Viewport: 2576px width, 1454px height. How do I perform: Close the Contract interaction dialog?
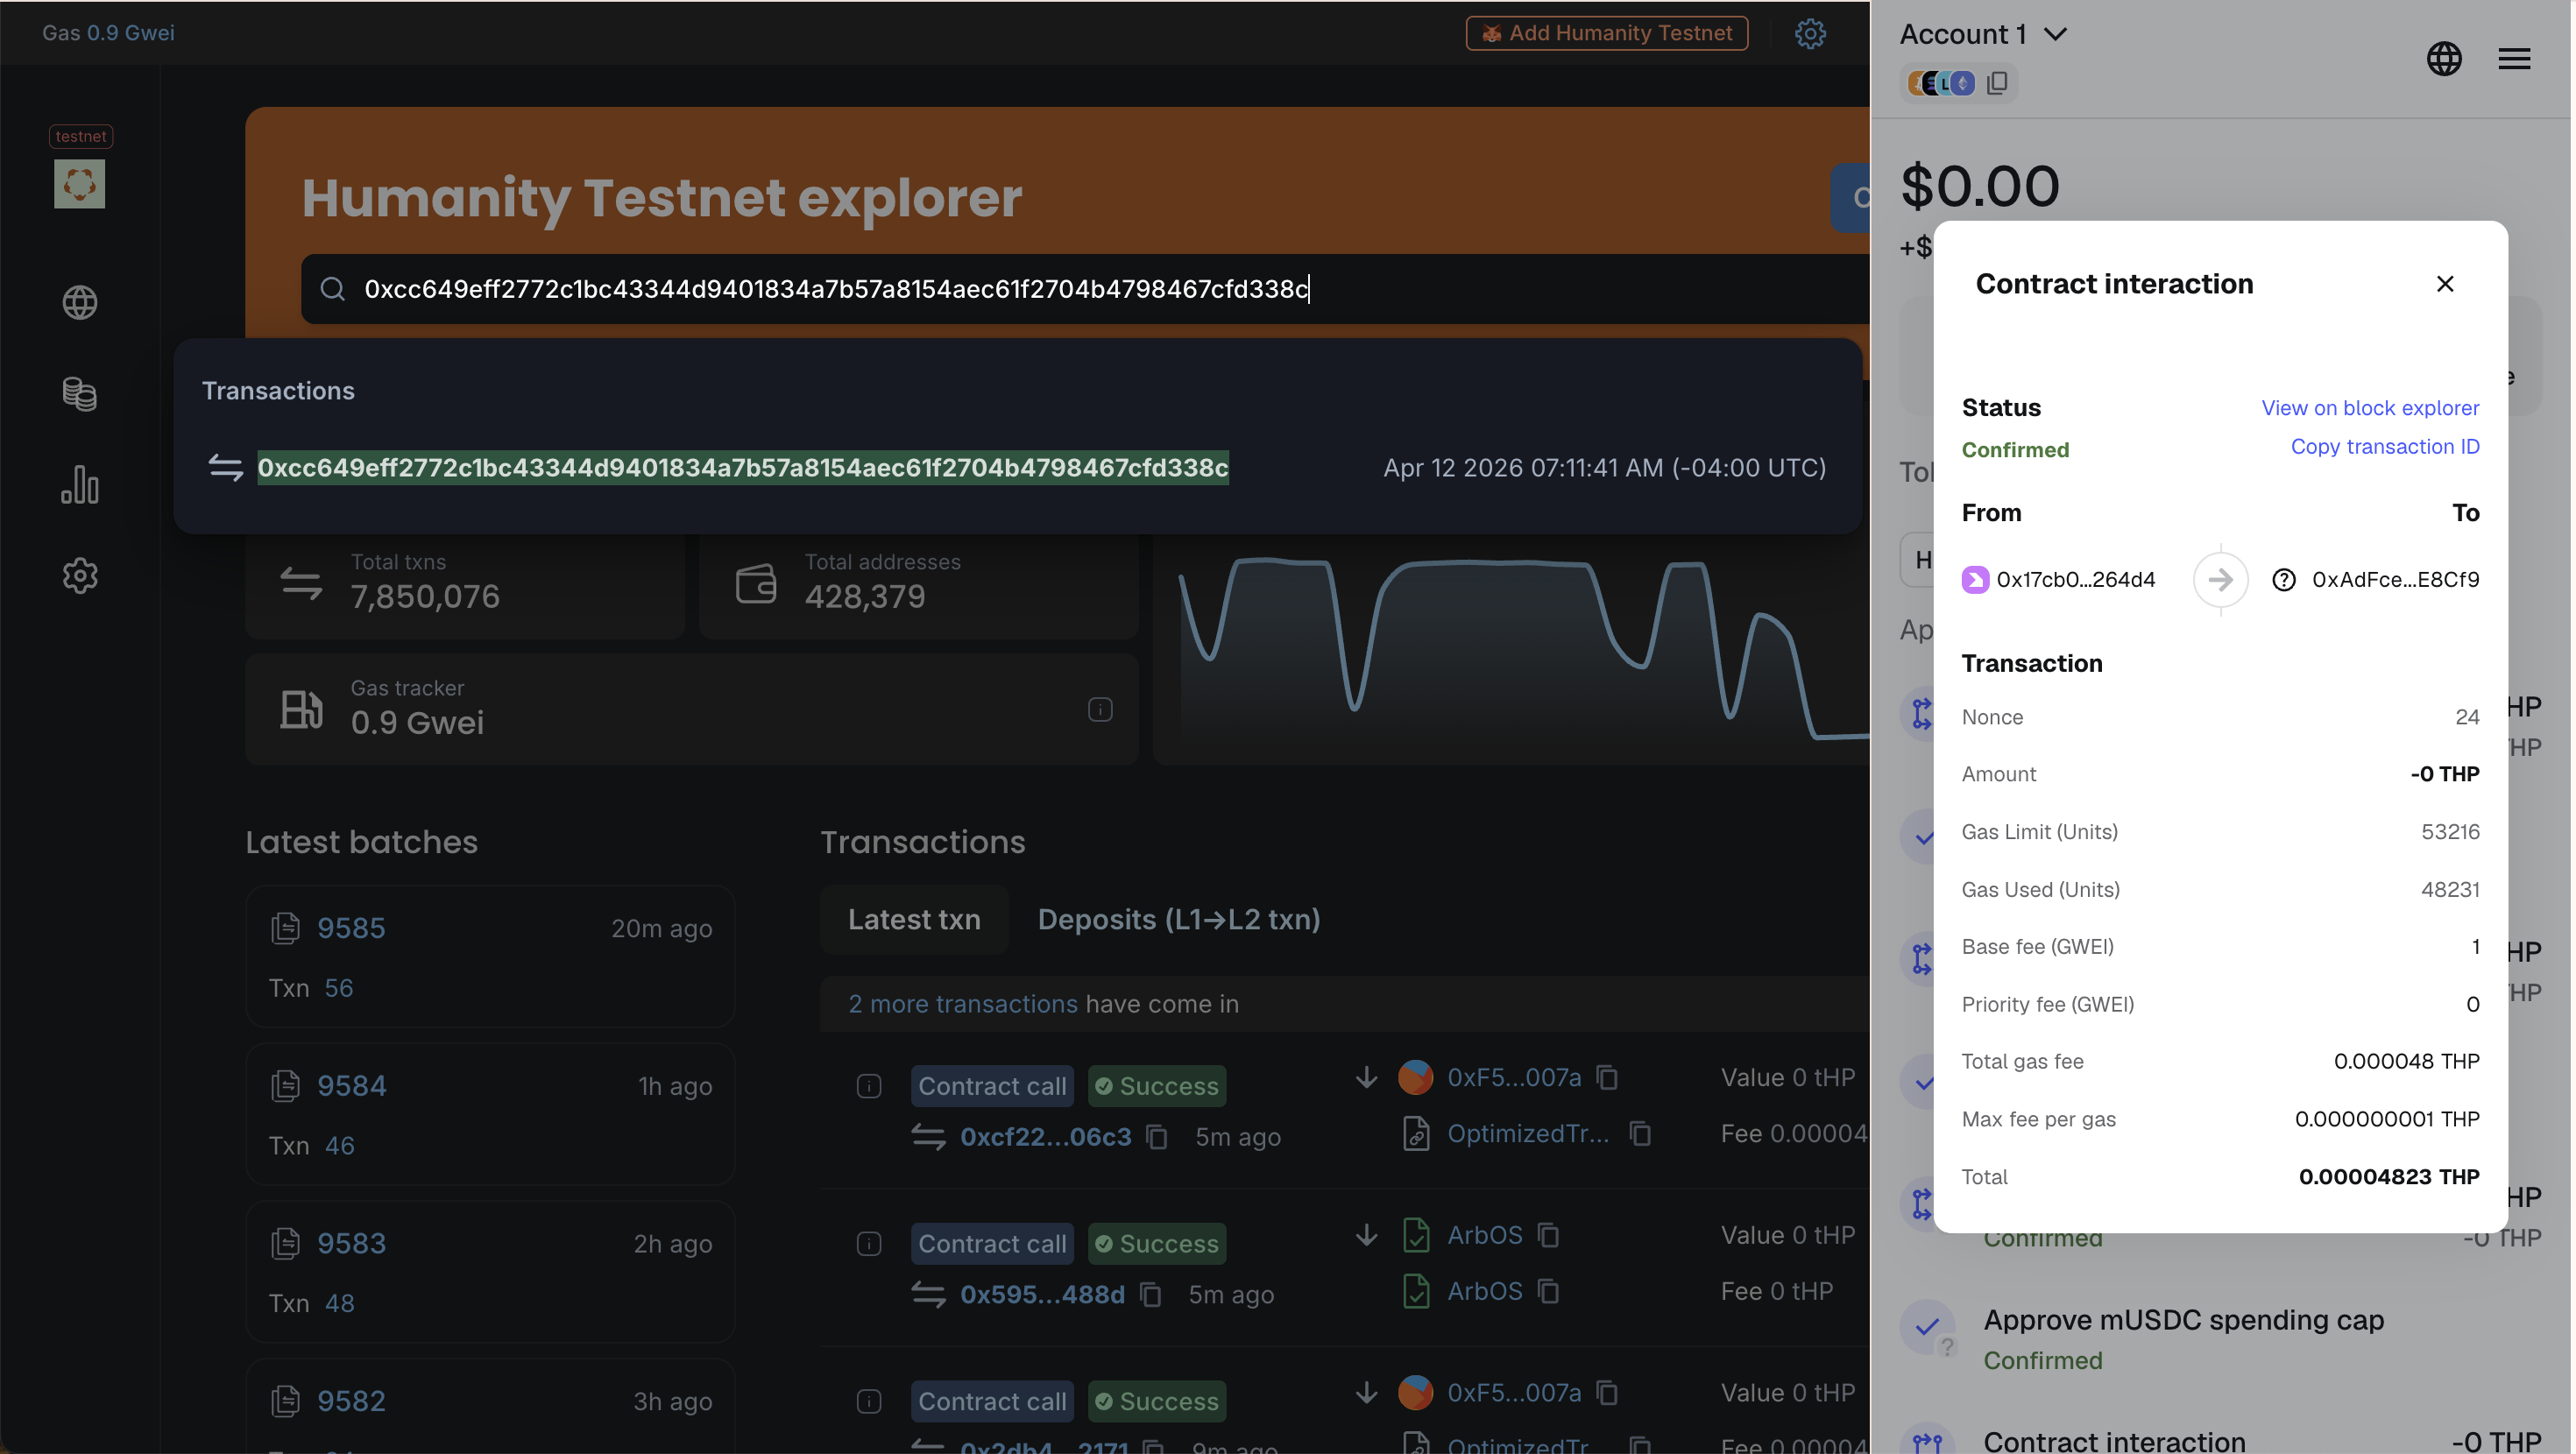click(2444, 284)
